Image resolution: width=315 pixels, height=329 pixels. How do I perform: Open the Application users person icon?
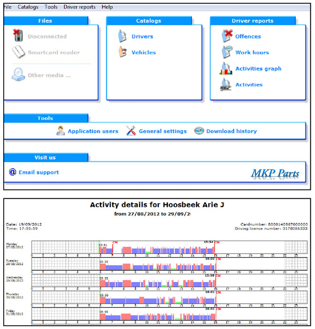[61, 131]
